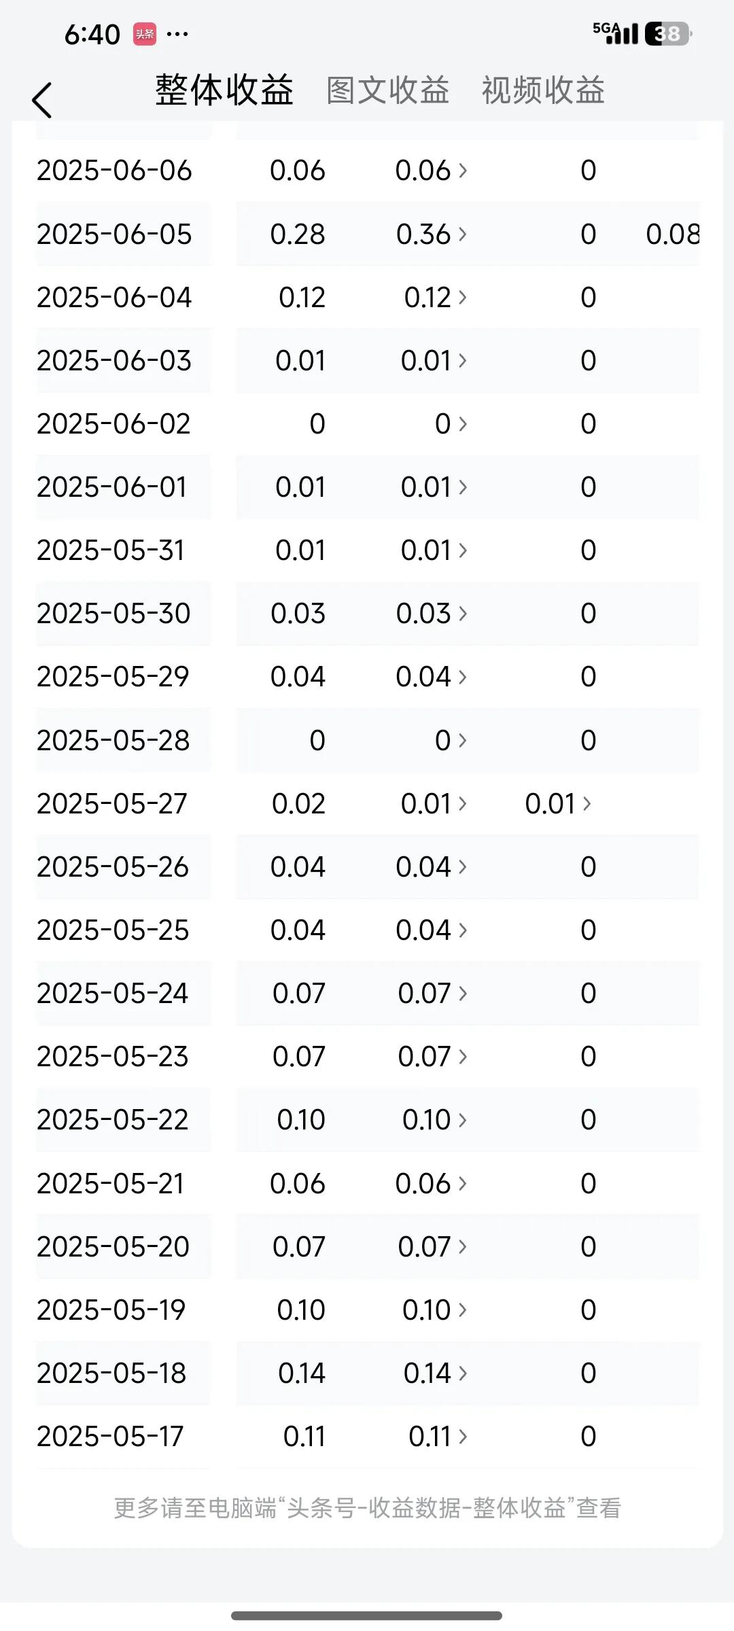
Task: Tap the three-dots status bar icon
Action: [177, 34]
